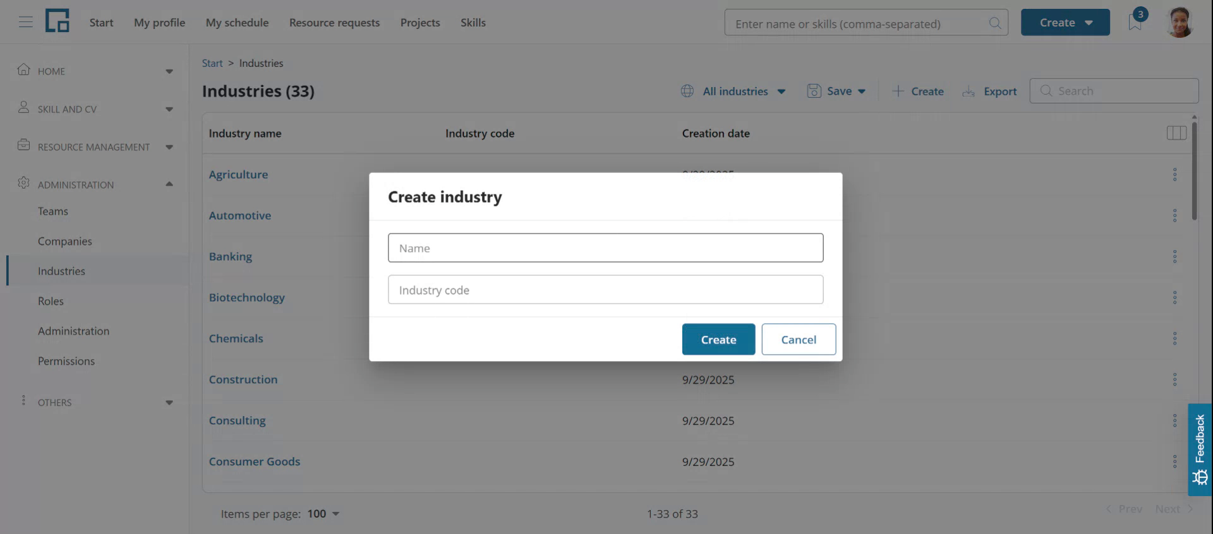Viewport: 1213px width, 534px height.
Task: Open the bookmarks icon with badge
Action: tap(1135, 21)
